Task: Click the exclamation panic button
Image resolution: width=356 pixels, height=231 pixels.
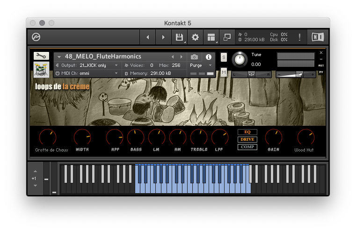Action: 299,37
